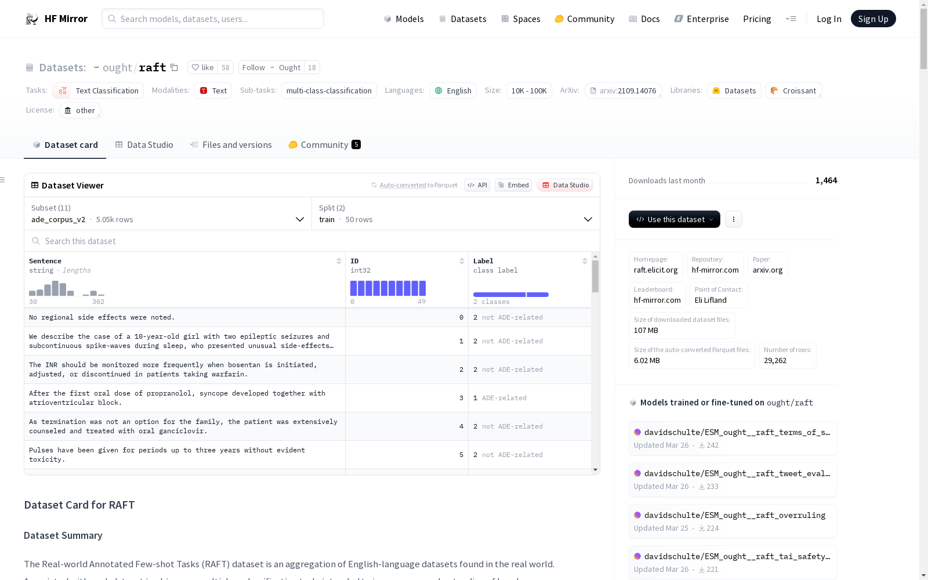
Task: Open Files and versions tab
Action: pos(231,145)
